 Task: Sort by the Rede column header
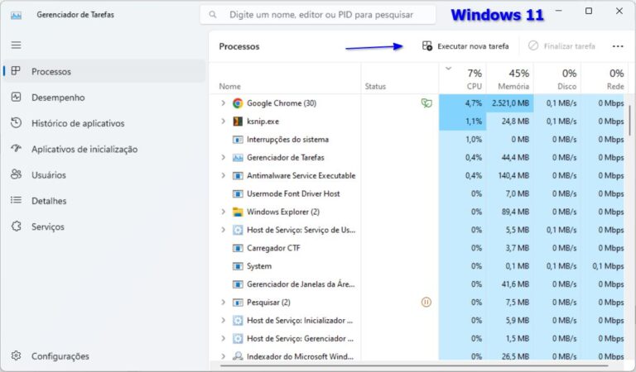pos(605,79)
